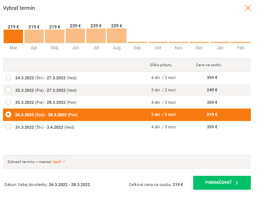Select radio for 25.3.2022 - 28.3.2022

coord(8,102)
